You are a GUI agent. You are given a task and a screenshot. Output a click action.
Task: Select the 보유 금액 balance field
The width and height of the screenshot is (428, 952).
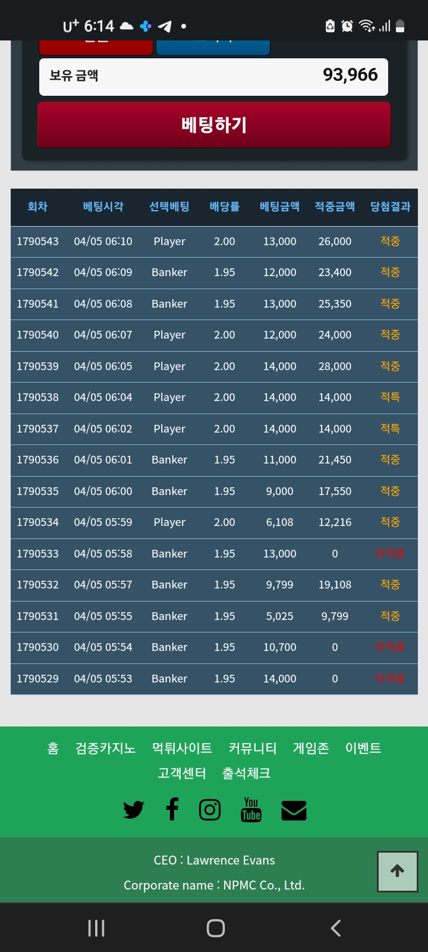coord(213,77)
